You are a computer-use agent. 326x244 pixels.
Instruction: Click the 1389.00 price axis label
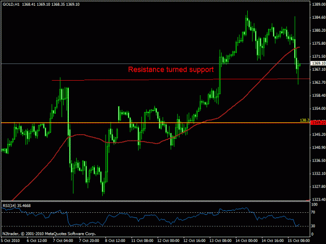(319, 4)
